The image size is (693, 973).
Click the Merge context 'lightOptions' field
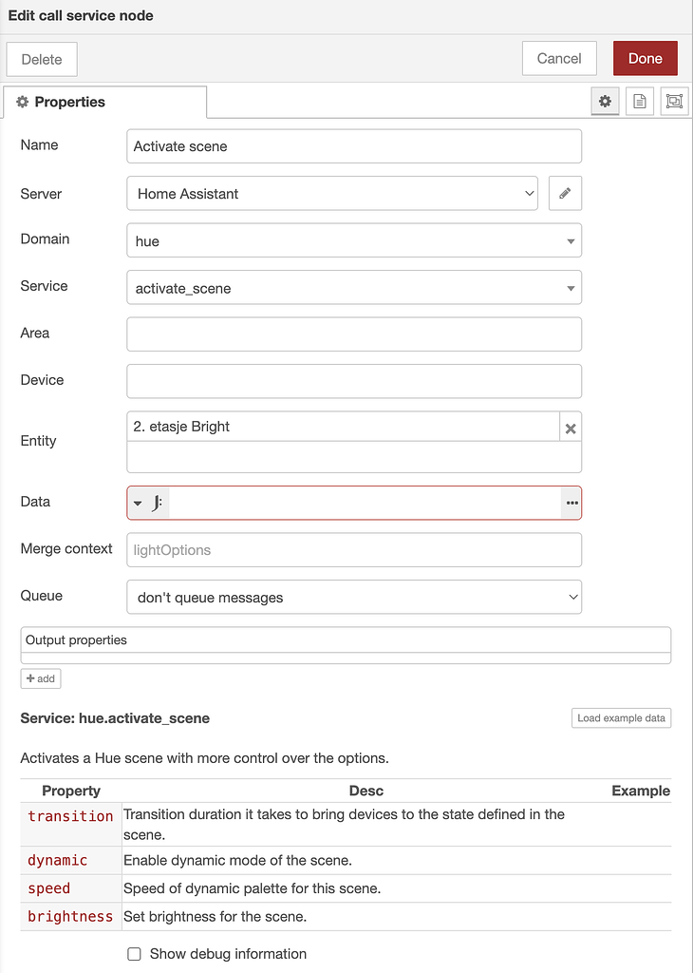(x=353, y=549)
